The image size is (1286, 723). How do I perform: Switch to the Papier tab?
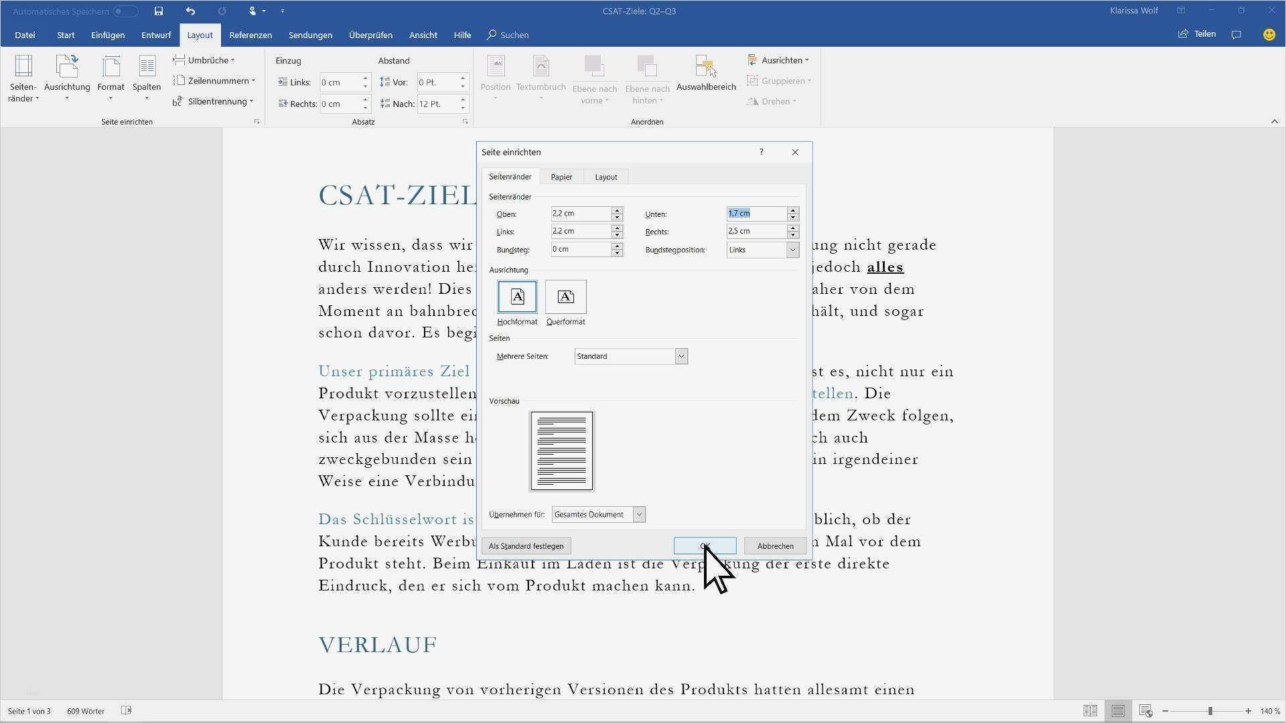561,177
